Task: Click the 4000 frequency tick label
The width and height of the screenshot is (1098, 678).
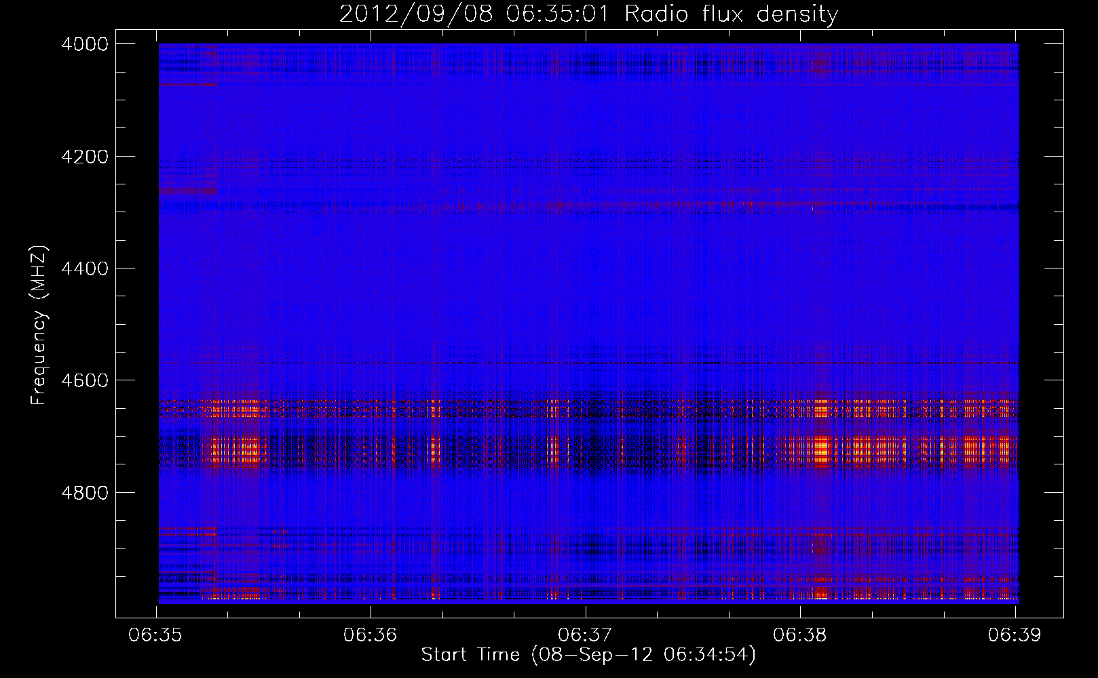Action: (85, 44)
